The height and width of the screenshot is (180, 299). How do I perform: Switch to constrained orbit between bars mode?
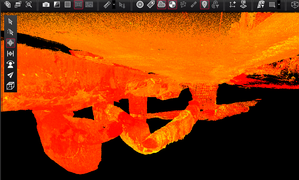pyautogui.click(x=10, y=54)
